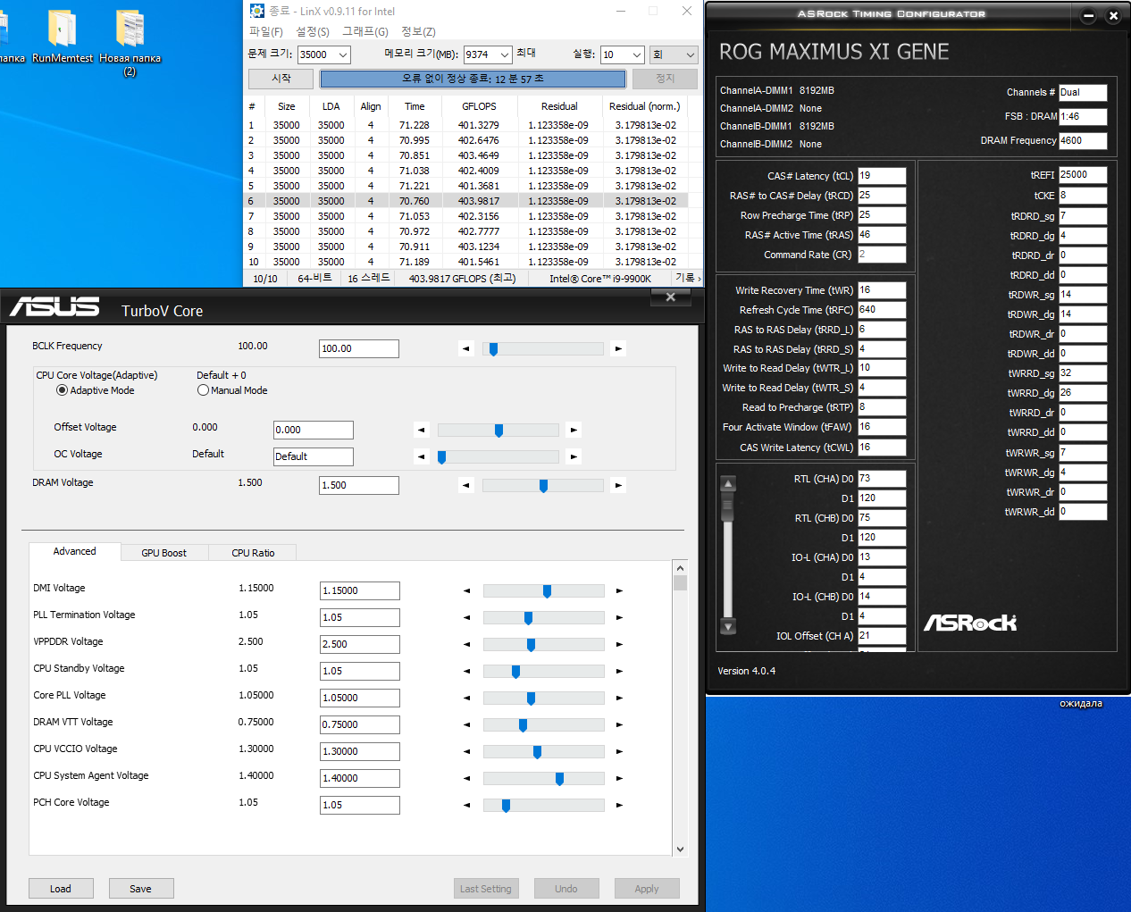Open the 파일(F) menu in LinX
This screenshot has height=912, width=1131.
click(x=266, y=31)
